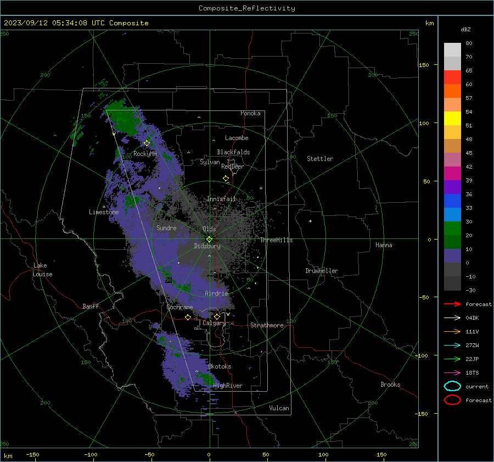Click the Olds city label
The image size is (494, 462).
(209, 229)
